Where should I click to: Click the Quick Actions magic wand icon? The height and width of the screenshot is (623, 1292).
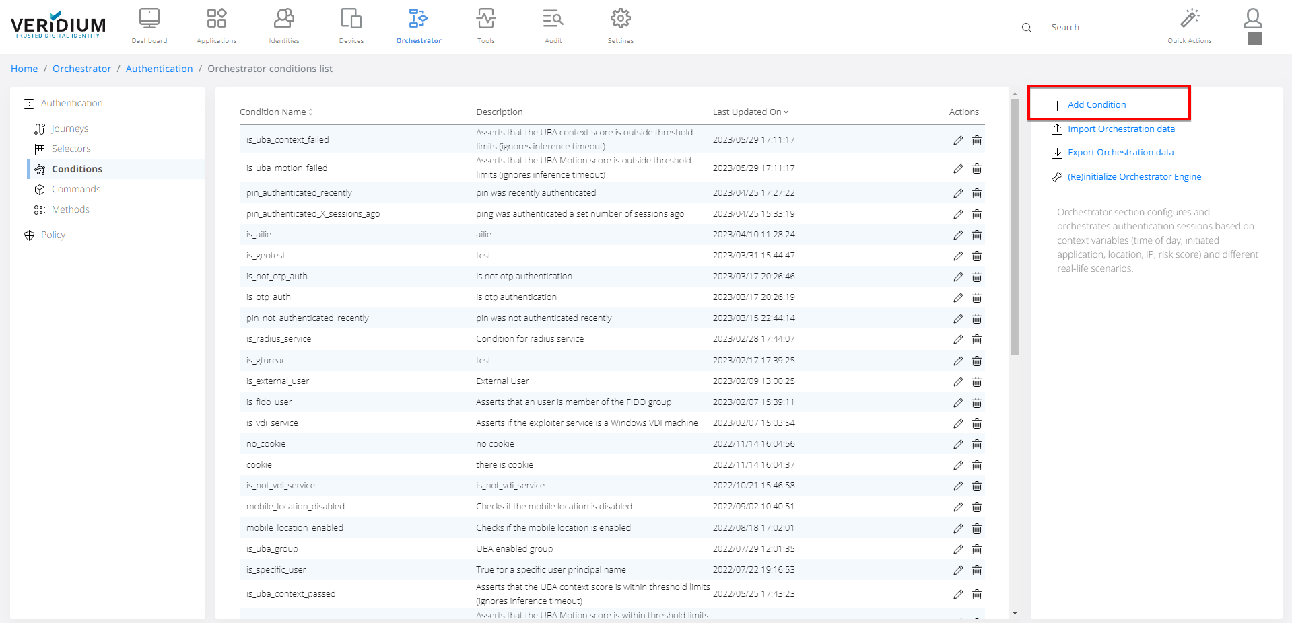click(1189, 19)
